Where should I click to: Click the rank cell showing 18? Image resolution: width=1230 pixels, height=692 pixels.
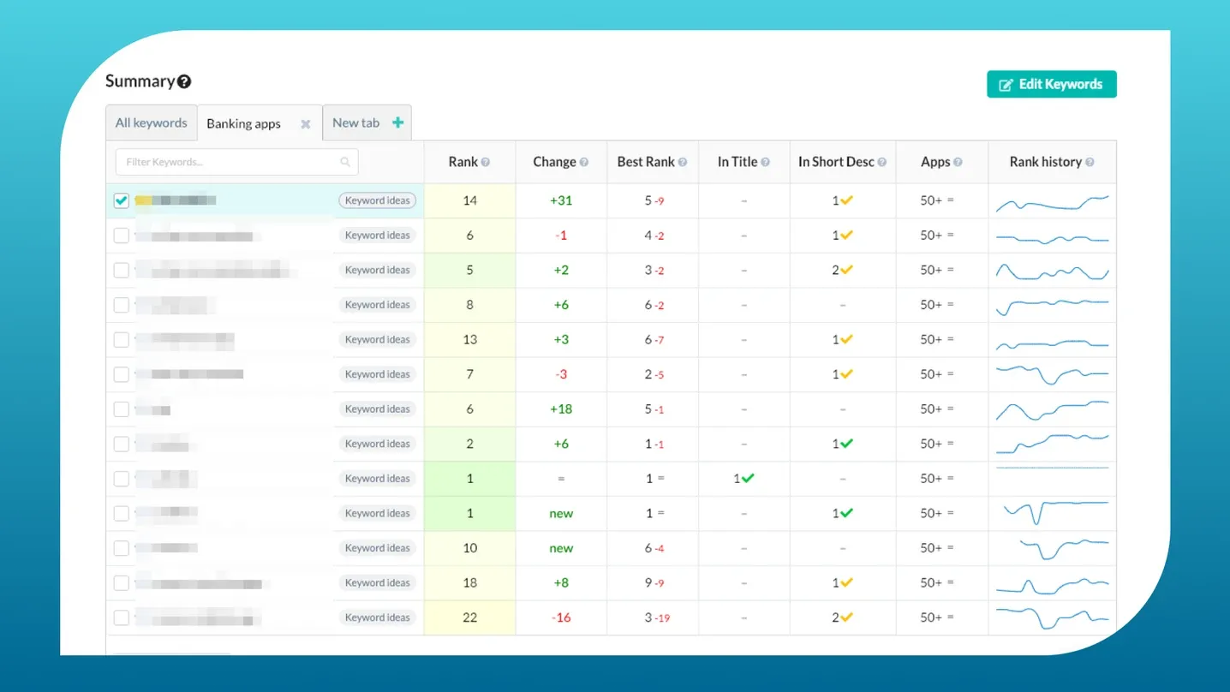click(469, 582)
